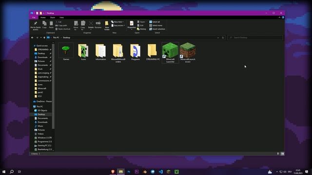Click Paste shortcut in the ribbon

63,29
